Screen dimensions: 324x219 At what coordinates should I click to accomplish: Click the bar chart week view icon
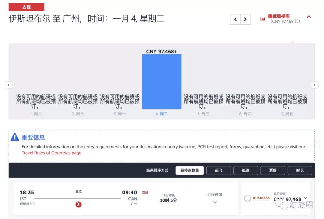coord(262,19)
